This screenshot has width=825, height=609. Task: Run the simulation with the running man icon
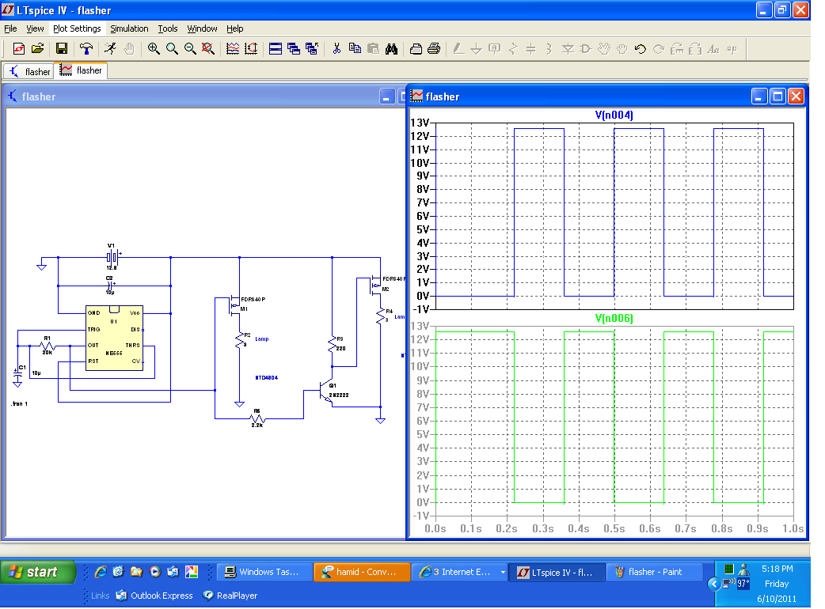tap(111, 49)
